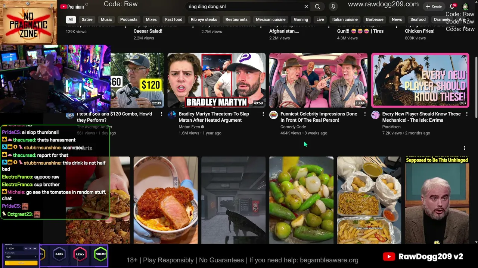Viewport: 478px width, 268px height.
Task: Open the fried cutlet rice bowl Short
Action: (166, 200)
